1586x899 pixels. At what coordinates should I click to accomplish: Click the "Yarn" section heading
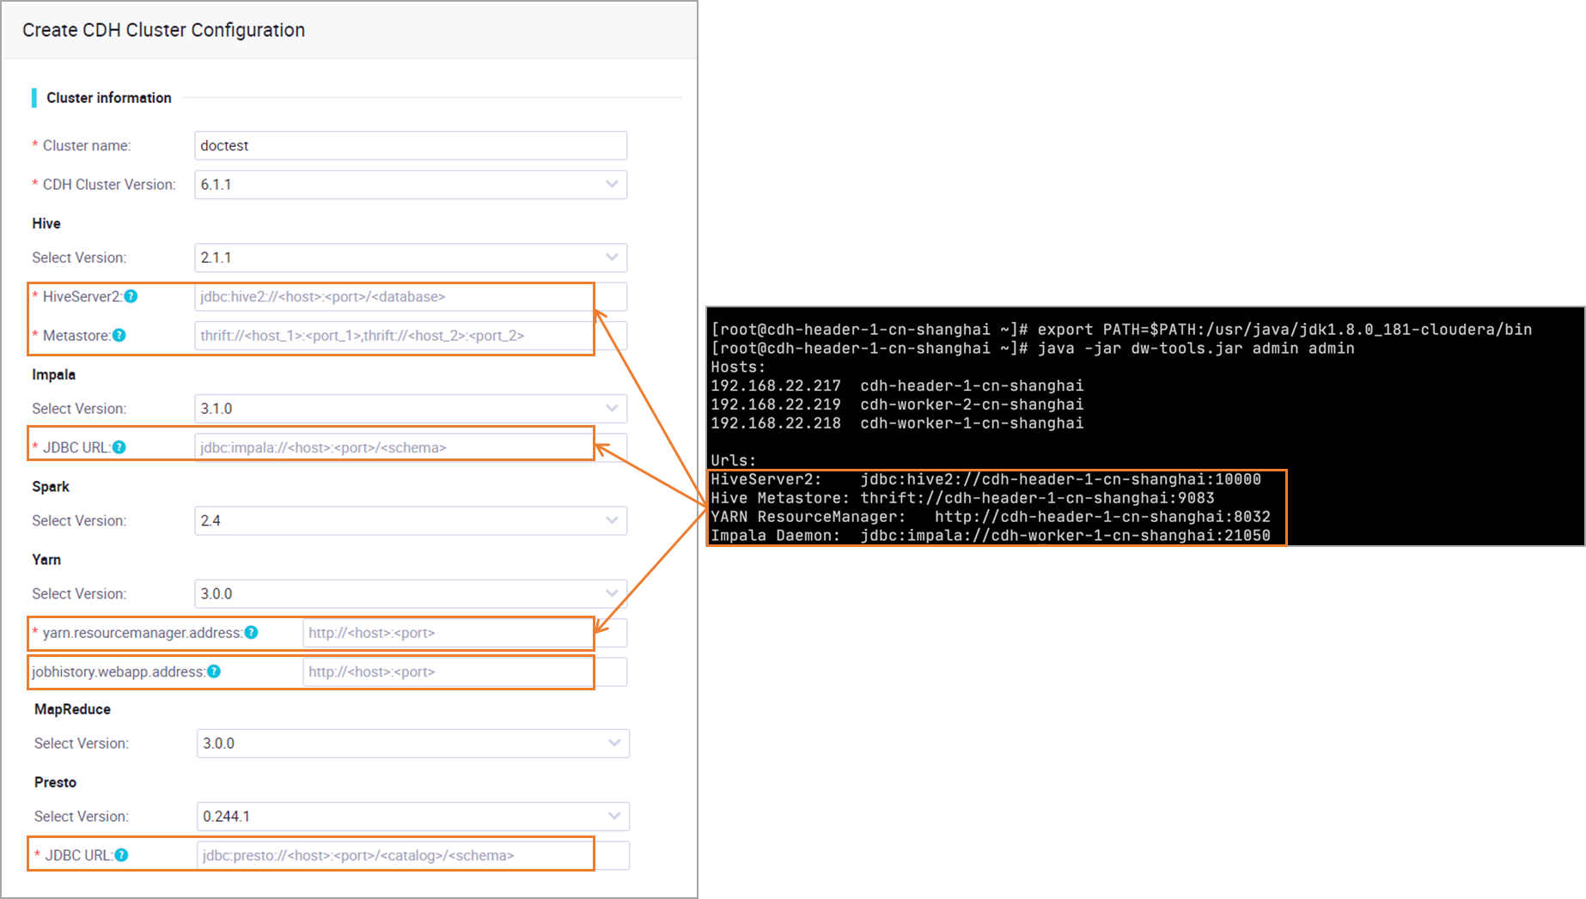pos(46,560)
